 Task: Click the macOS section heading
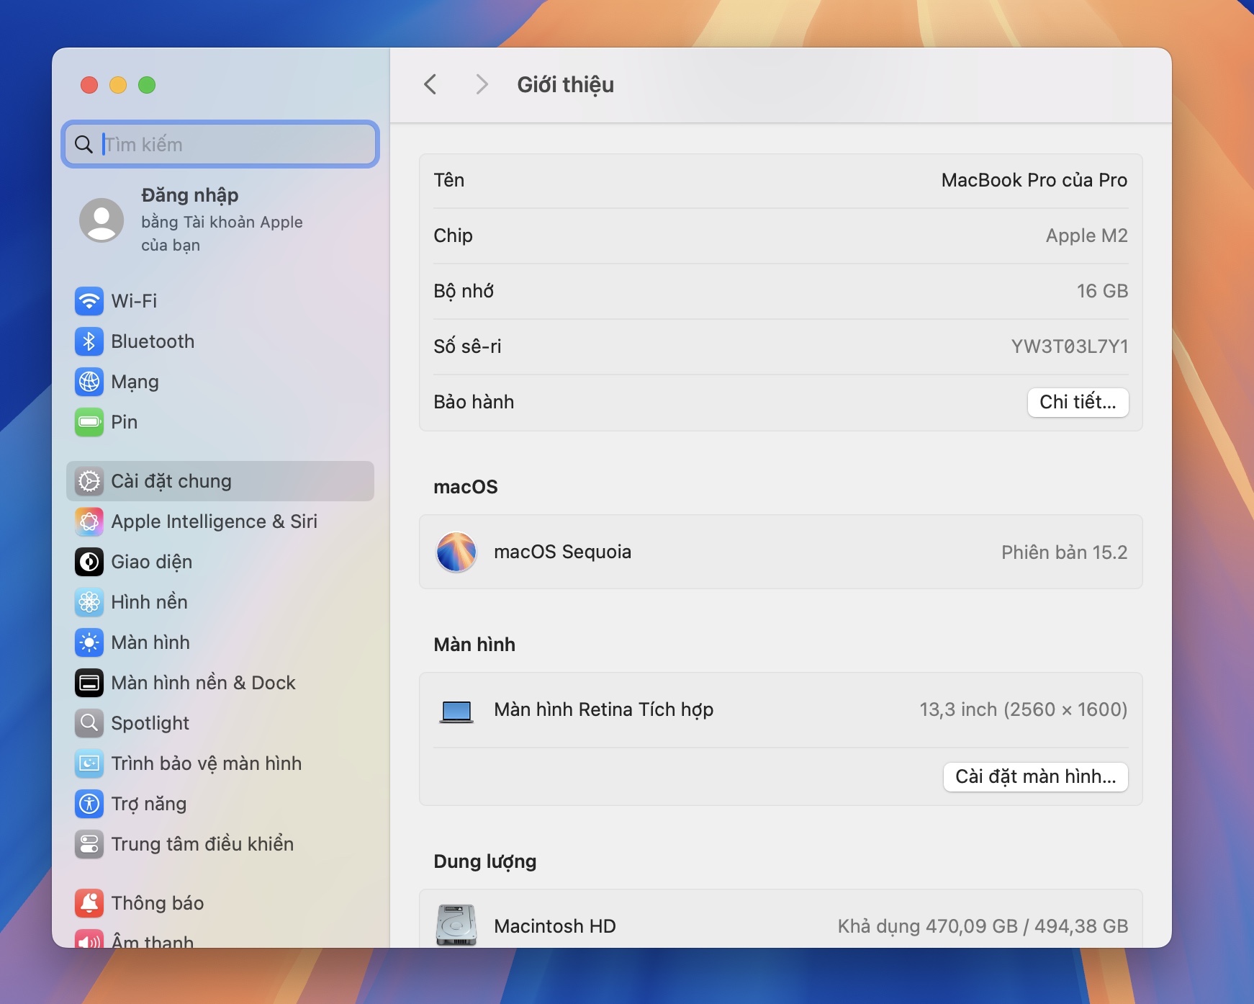tap(465, 488)
